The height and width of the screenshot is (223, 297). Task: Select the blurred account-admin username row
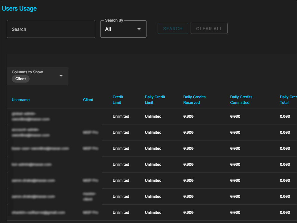(31, 132)
